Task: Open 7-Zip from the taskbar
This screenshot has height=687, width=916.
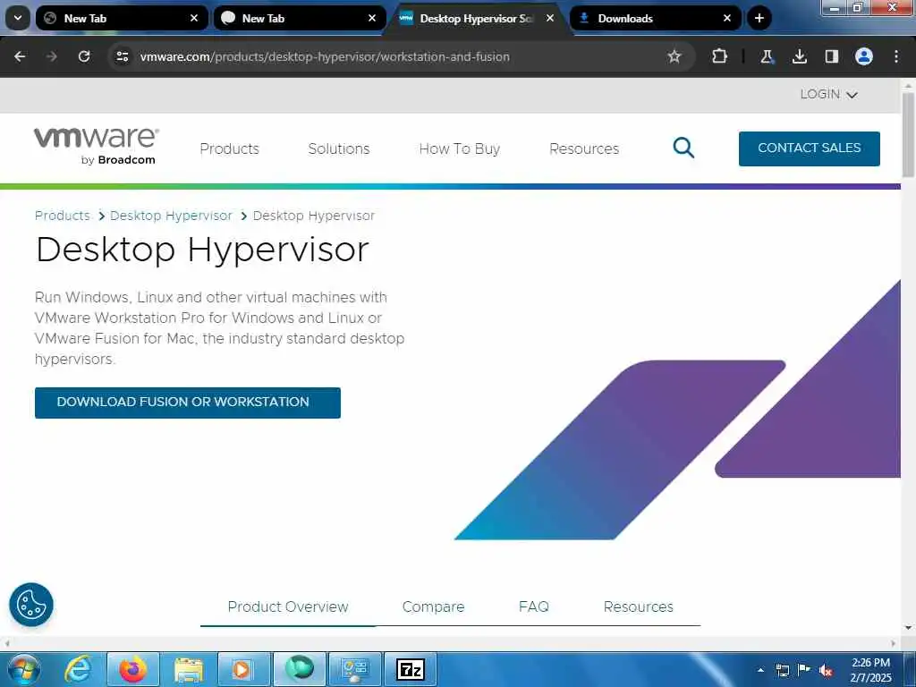Action: click(410, 669)
